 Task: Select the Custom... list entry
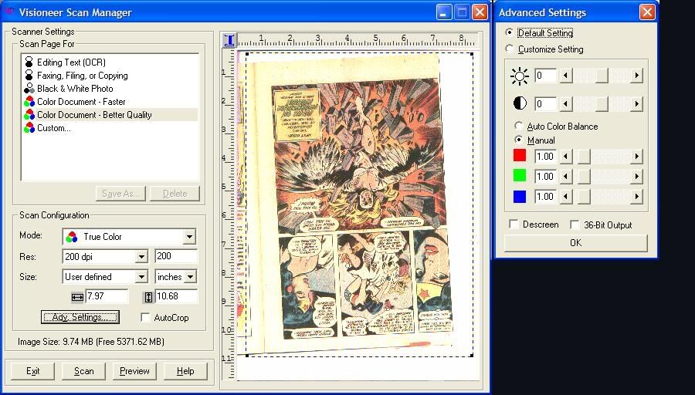[x=53, y=128]
